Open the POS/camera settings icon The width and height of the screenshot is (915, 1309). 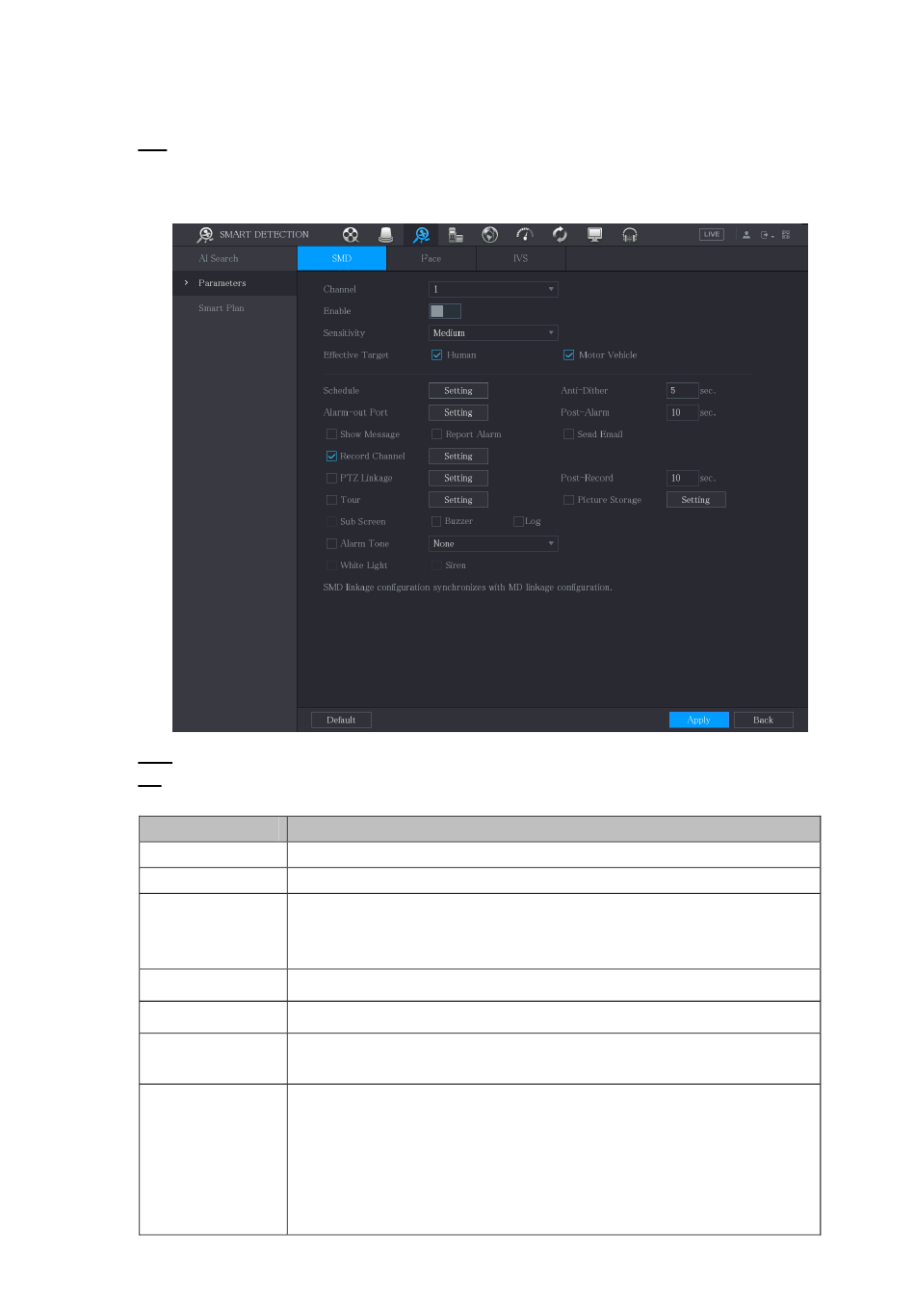click(x=456, y=234)
